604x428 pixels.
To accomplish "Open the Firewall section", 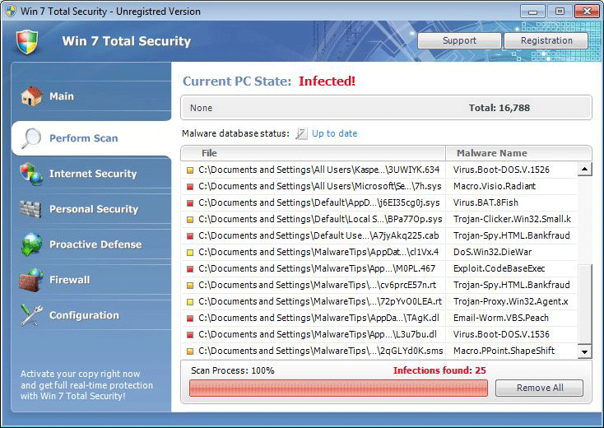I will coord(69,280).
